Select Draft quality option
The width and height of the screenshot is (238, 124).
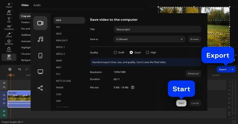pos(115,53)
